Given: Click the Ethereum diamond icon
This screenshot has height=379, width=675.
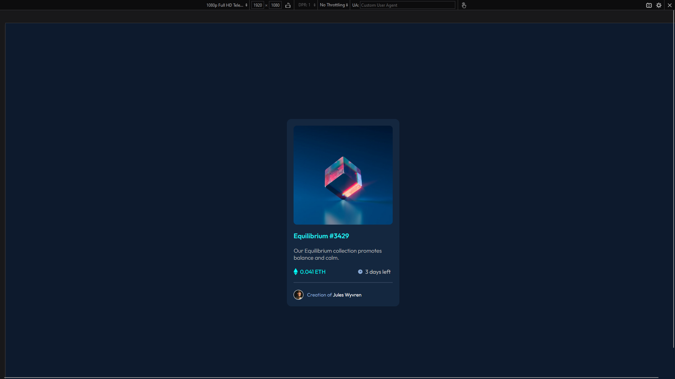Looking at the screenshot, I should (296, 272).
